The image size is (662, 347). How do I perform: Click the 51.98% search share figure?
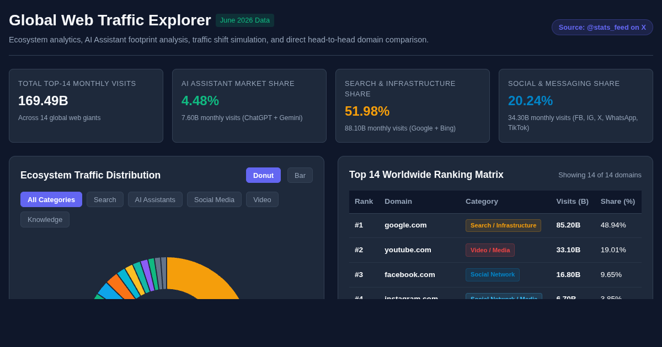(x=367, y=111)
